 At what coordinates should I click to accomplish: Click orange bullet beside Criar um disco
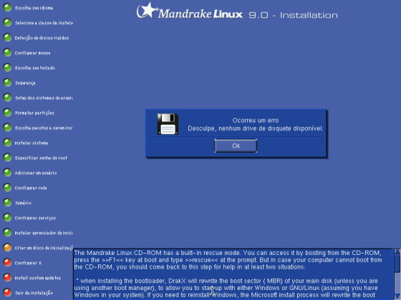pos(7,248)
